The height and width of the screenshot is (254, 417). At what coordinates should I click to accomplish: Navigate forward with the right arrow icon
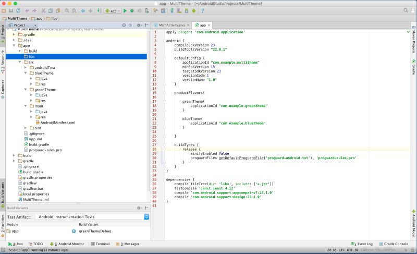point(90,10)
